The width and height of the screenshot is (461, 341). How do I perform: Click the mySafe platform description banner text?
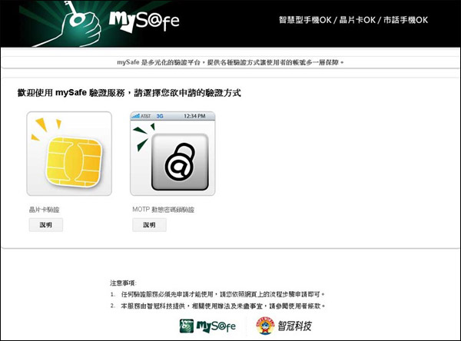click(x=230, y=62)
